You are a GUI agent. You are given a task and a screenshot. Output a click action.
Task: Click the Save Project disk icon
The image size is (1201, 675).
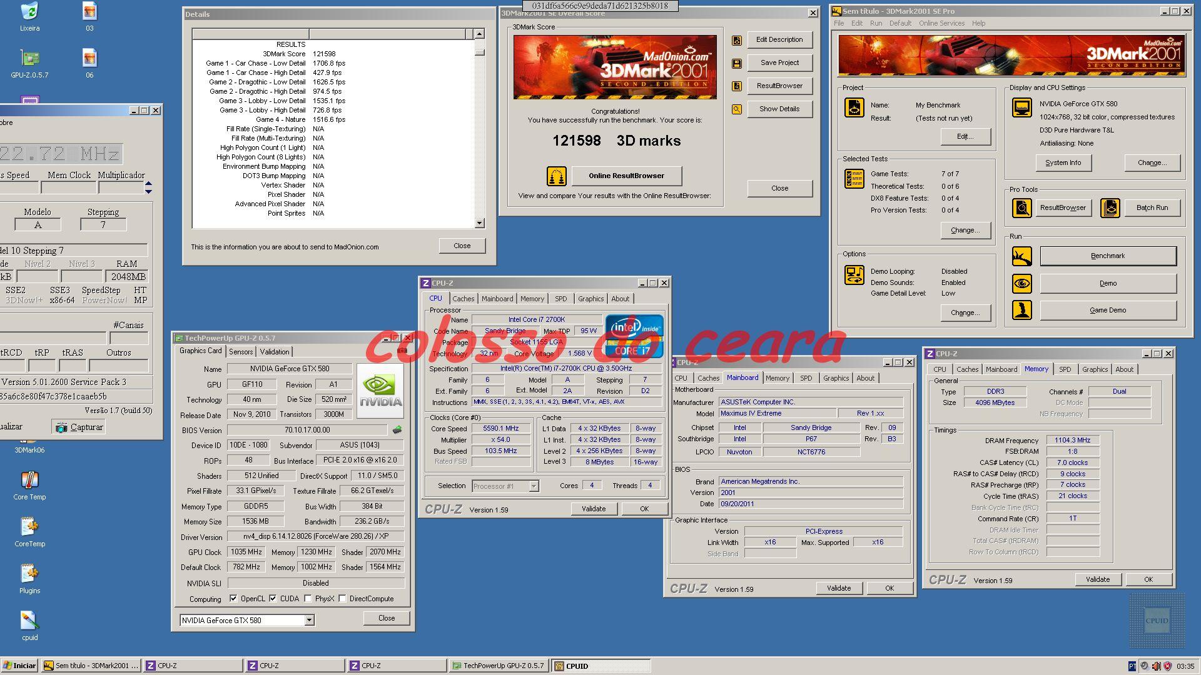tap(737, 63)
